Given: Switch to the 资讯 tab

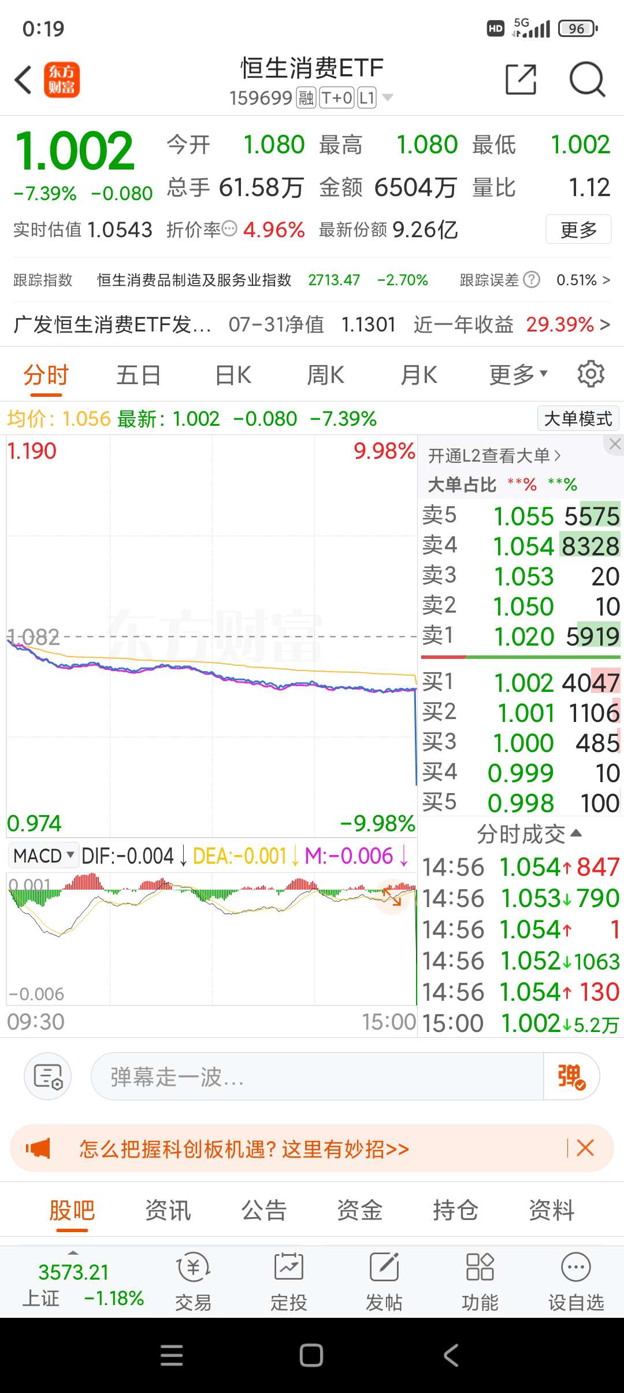Looking at the screenshot, I should 168,1210.
